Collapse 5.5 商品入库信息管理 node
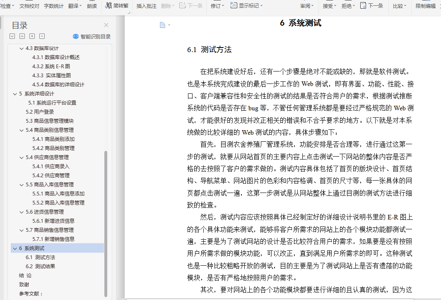The width and height of the screenshot is (441, 300). tap(22, 185)
